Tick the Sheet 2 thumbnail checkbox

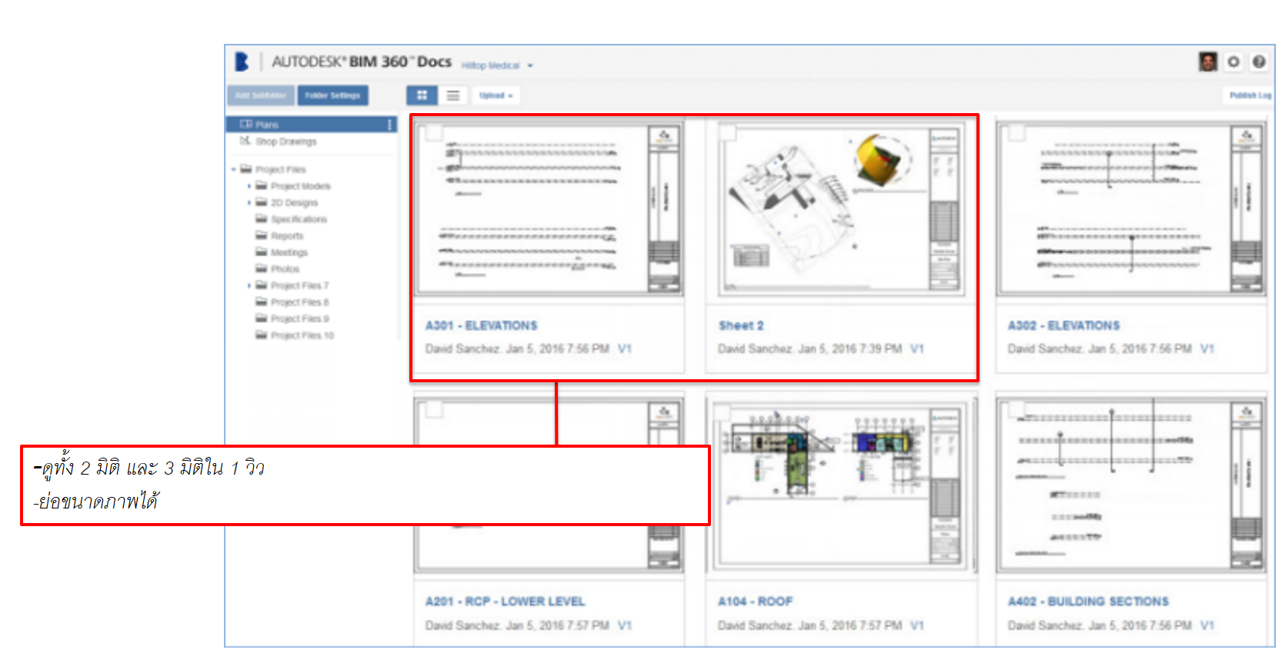(x=727, y=132)
